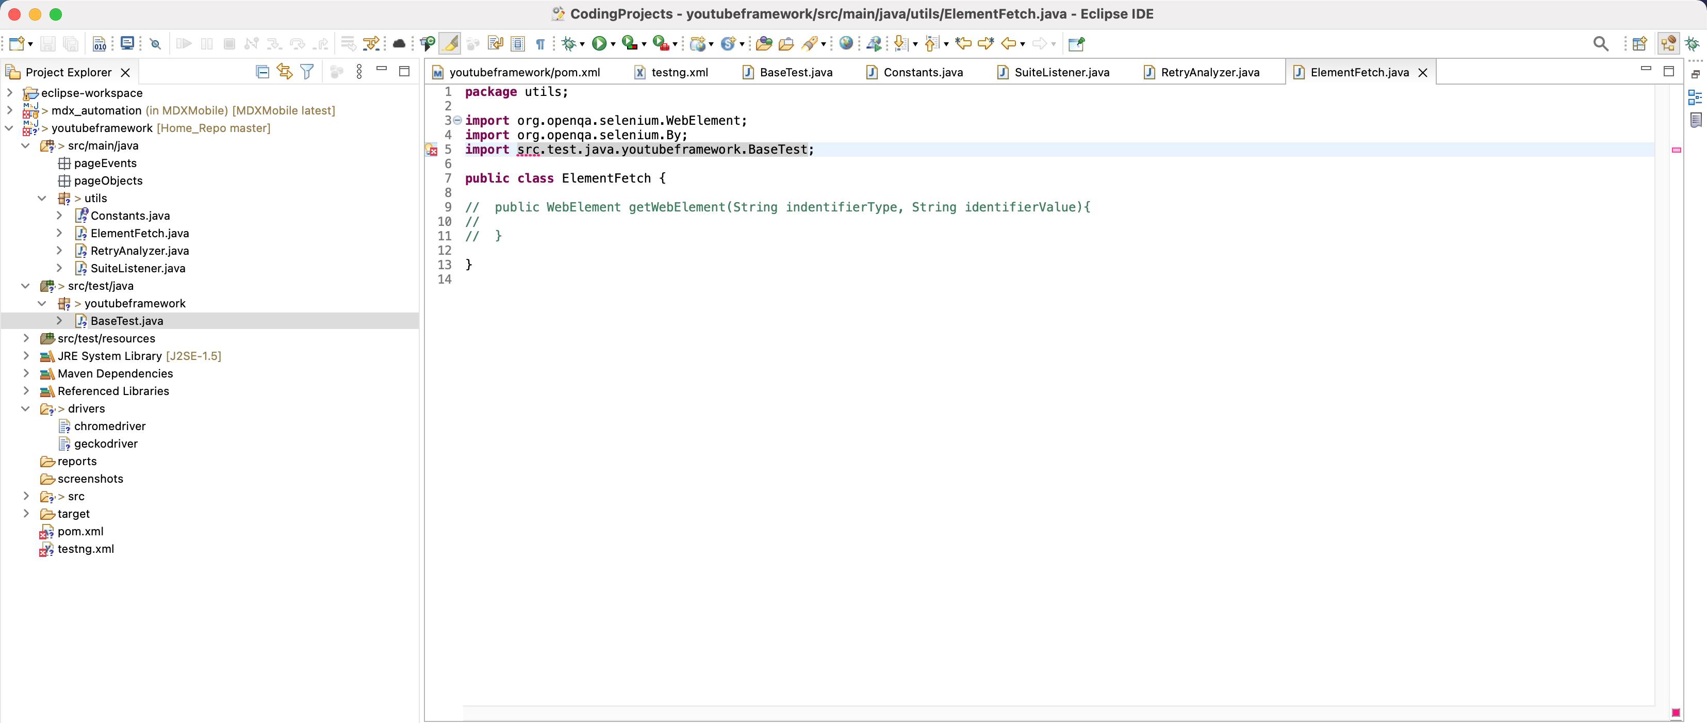The height and width of the screenshot is (723, 1707).
Task: Select the ElementFetch.java tab
Action: click(1357, 72)
